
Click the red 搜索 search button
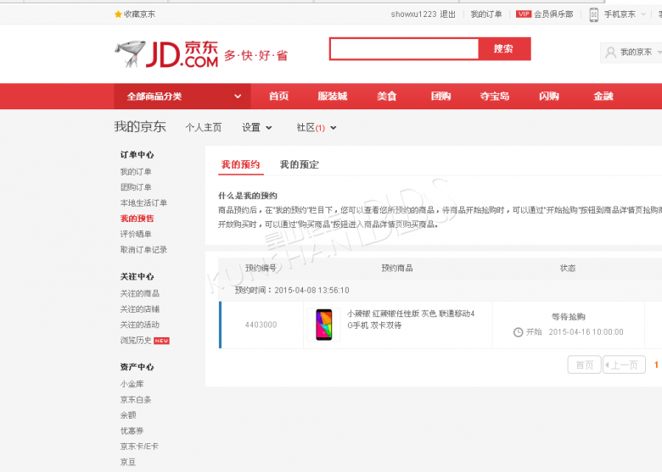[x=504, y=49]
